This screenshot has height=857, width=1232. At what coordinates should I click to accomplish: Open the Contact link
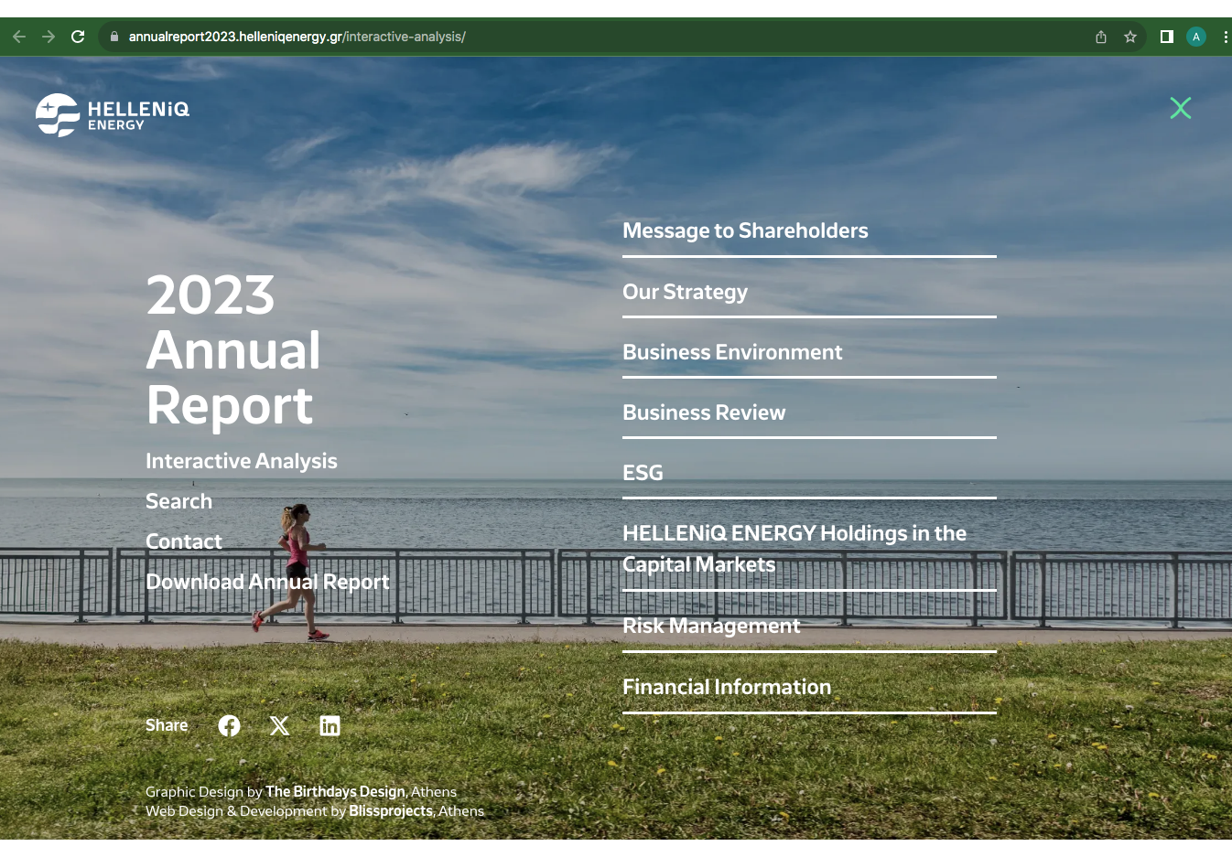pos(184,541)
